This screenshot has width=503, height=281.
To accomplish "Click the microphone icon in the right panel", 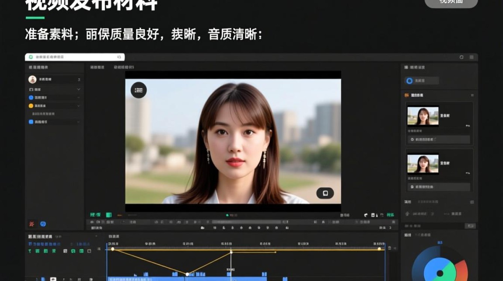I will (408, 214).
